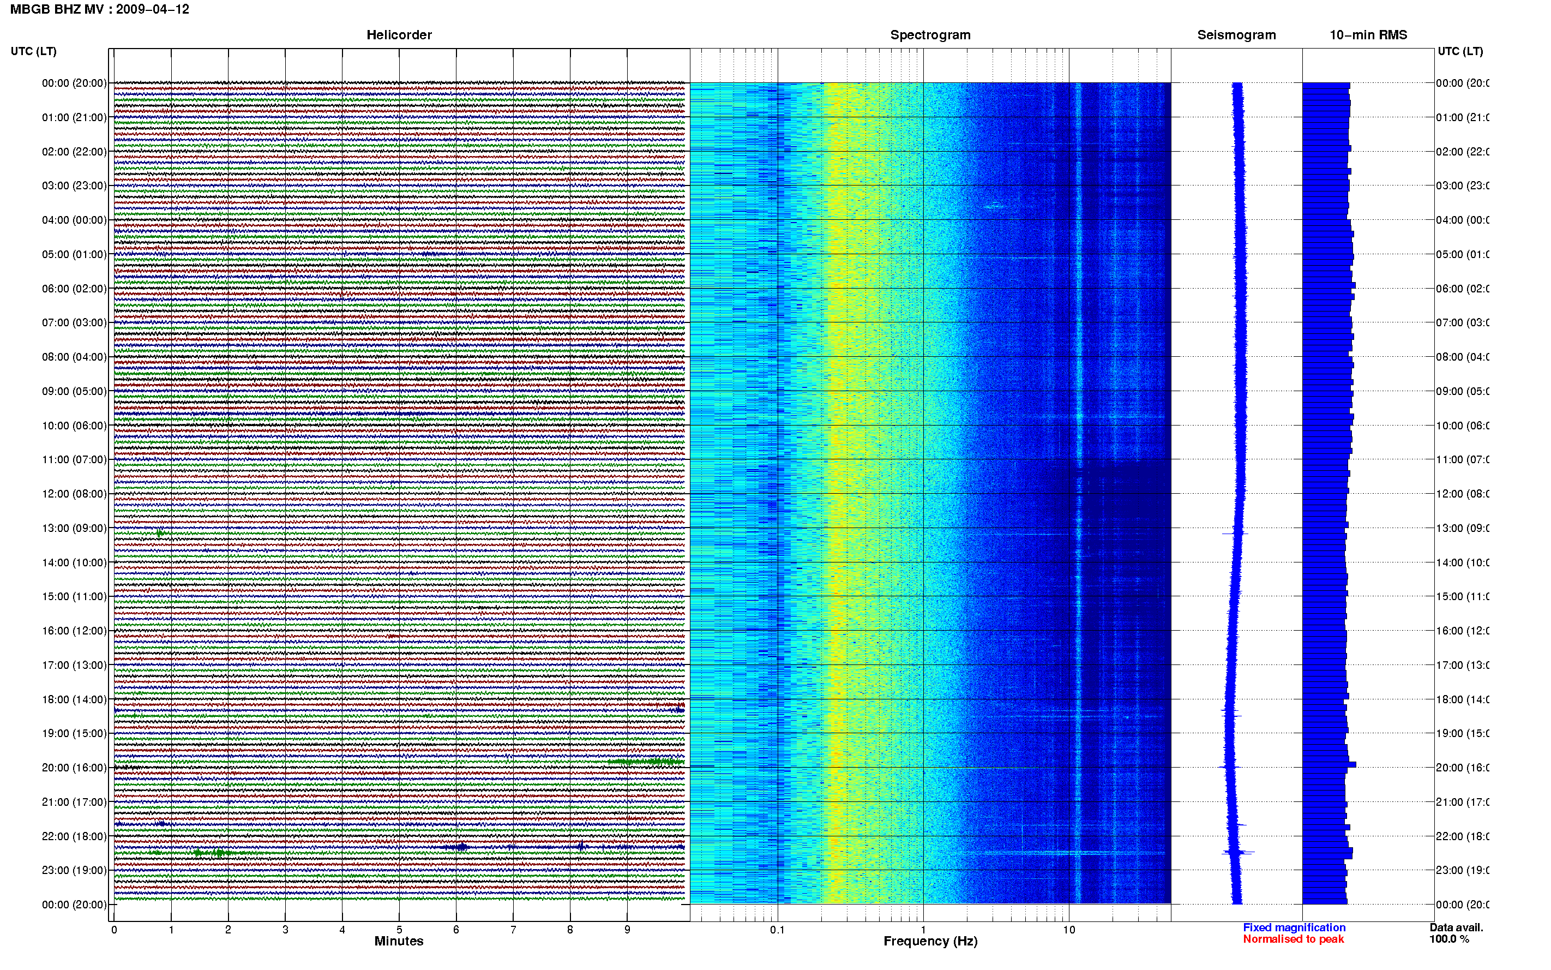This screenshot has width=1551, height=970.
Task: Click the '10' frequency tick label
Action: pyautogui.click(x=1069, y=930)
